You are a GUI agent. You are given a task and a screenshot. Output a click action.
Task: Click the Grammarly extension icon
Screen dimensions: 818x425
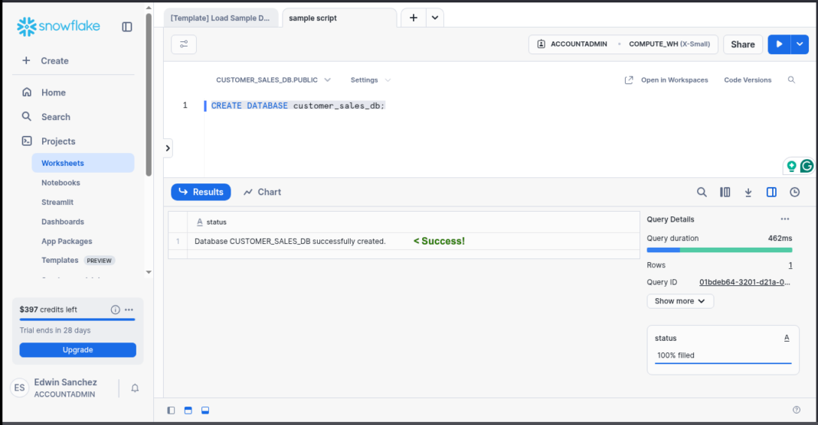point(807,166)
